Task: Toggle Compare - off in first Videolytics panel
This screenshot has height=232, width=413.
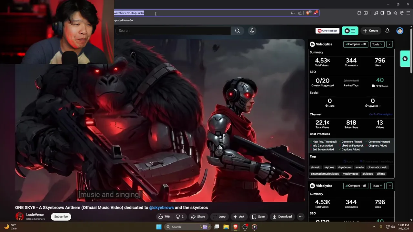Action: click(356, 44)
